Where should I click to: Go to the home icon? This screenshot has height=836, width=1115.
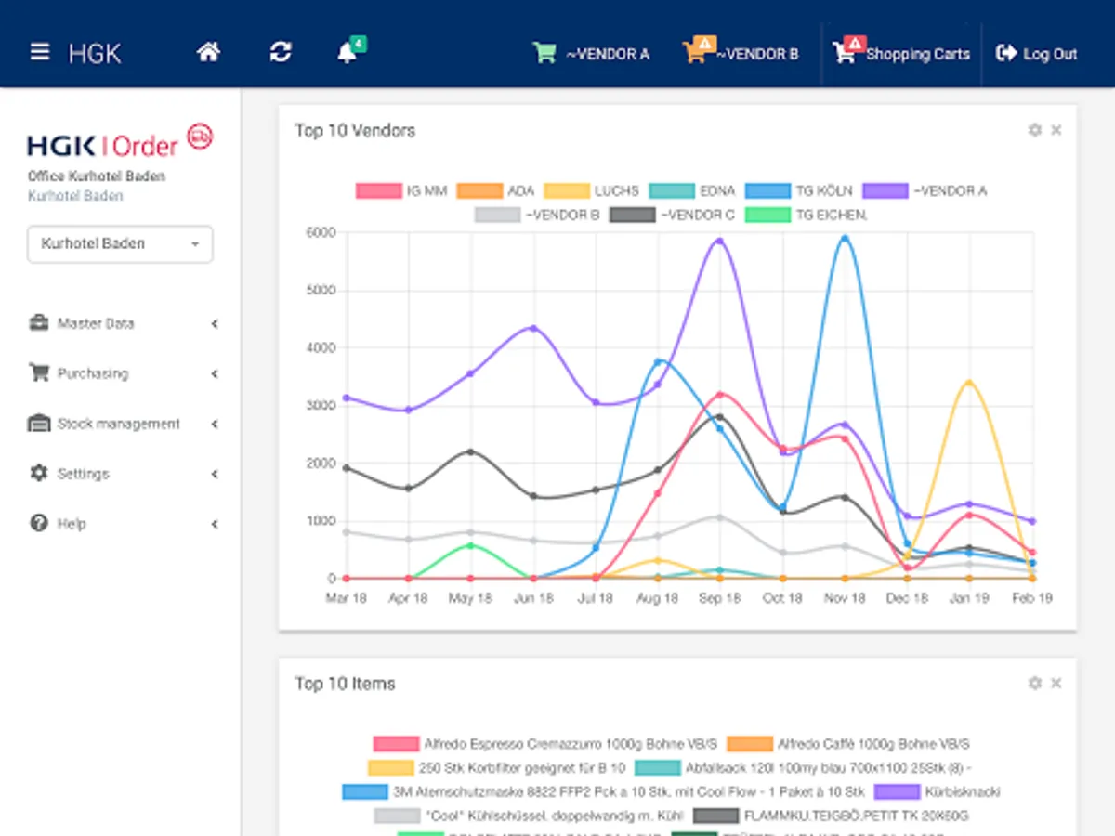pos(208,53)
